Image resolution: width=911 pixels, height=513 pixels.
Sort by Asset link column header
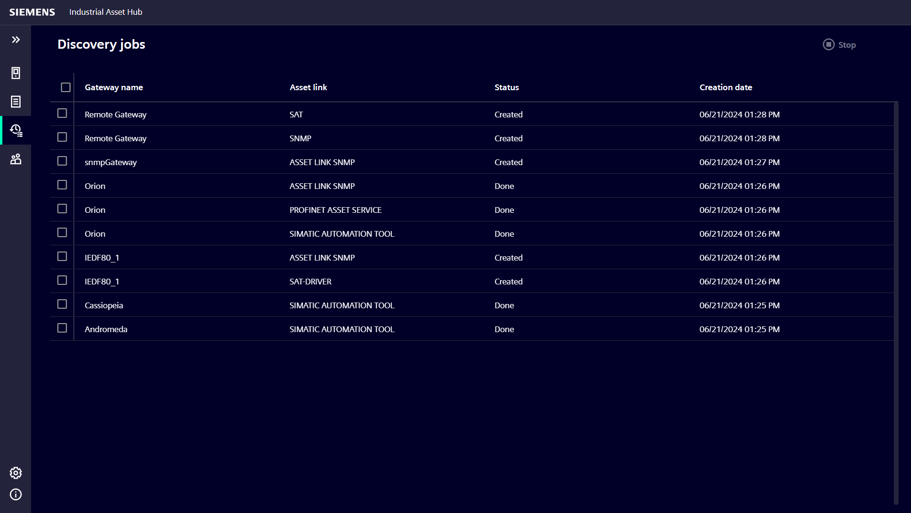[x=308, y=87]
